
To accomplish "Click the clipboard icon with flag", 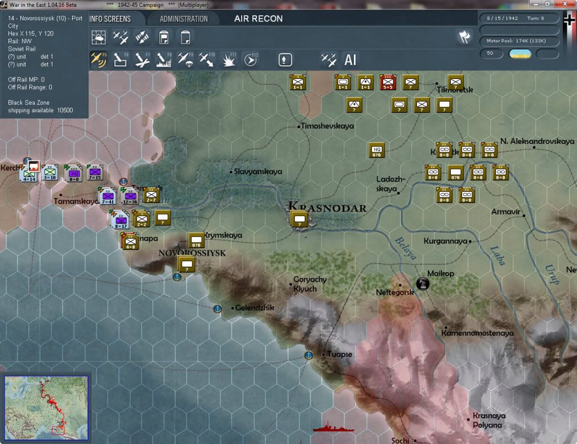I will pos(164,37).
